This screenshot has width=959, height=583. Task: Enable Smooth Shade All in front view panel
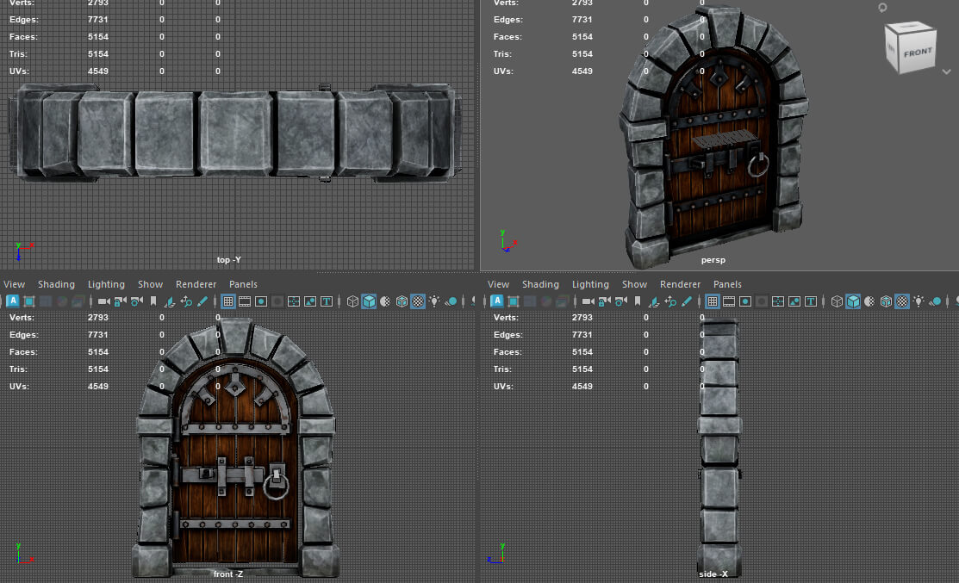[x=369, y=301]
